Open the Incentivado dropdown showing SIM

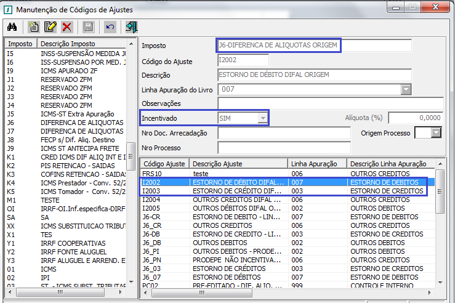click(x=263, y=118)
